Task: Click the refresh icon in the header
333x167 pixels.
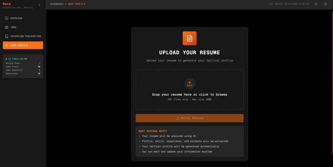Action: click(x=325, y=4)
